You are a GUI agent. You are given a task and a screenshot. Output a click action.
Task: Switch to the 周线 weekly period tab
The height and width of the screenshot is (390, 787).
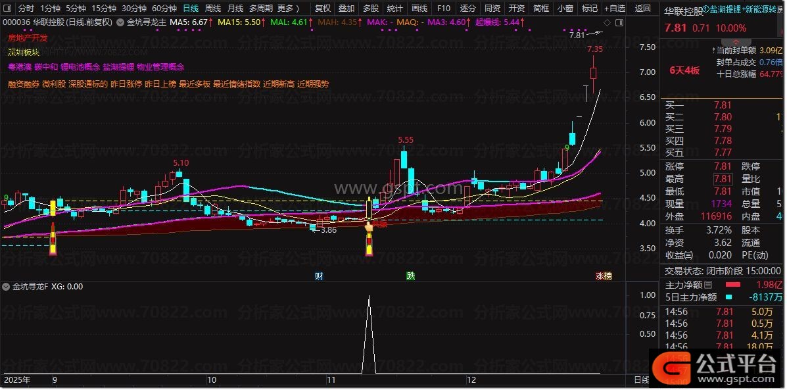[x=212, y=9]
